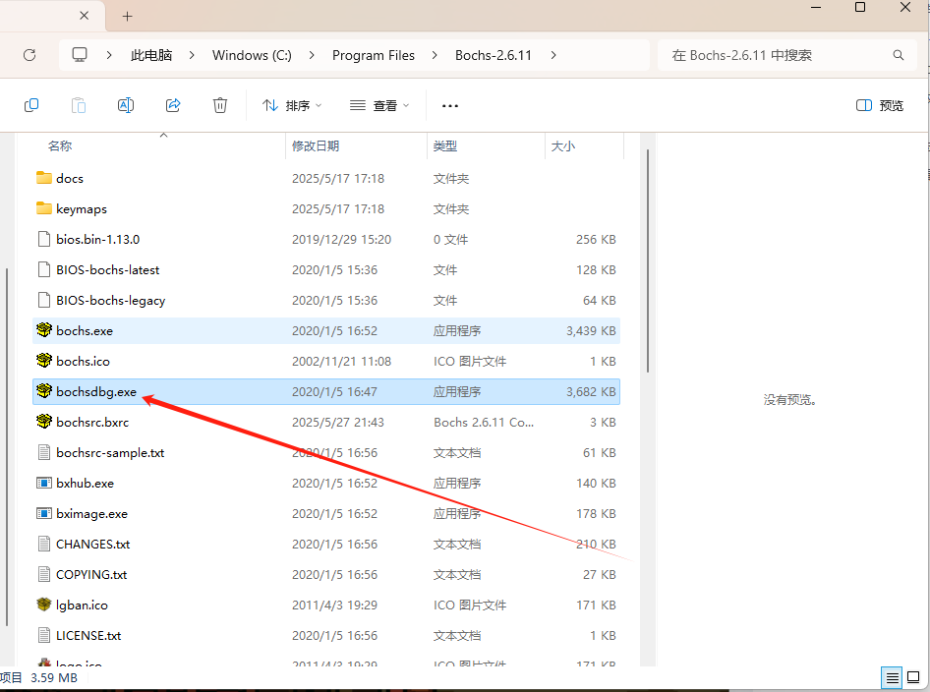
Task: Click the bochsdbg.exe application icon
Action: click(x=44, y=391)
